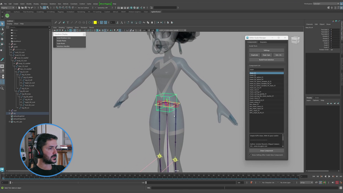343x193 pixels.
Task: Click the range slider handle below the timeline
Action: click(x=146, y=182)
